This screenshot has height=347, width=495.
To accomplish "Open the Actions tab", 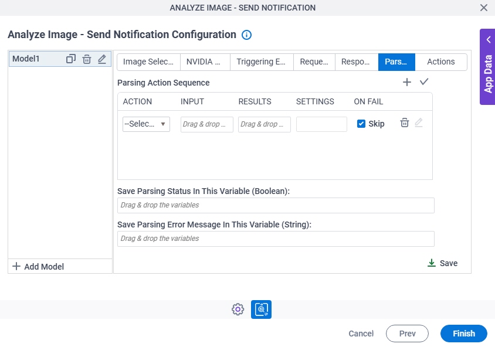I will point(440,62).
